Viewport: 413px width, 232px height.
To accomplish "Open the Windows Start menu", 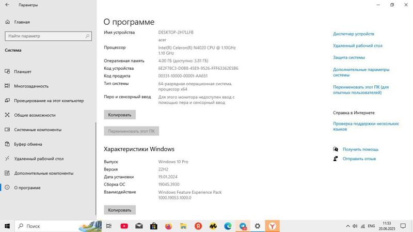I will point(7,226).
